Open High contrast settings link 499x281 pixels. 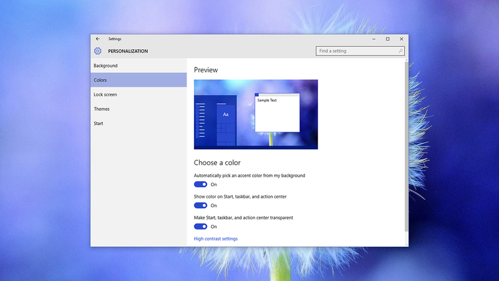(x=216, y=239)
